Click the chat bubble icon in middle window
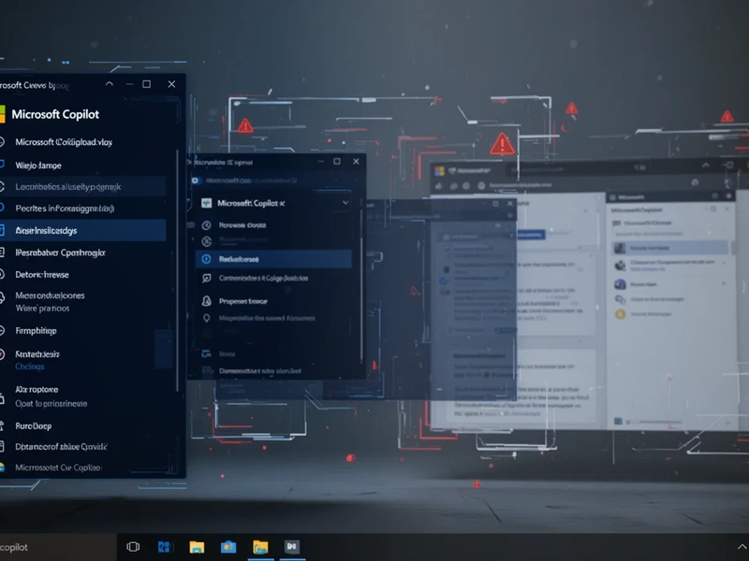Screen dimensions: 749x561 click(206, 278)
